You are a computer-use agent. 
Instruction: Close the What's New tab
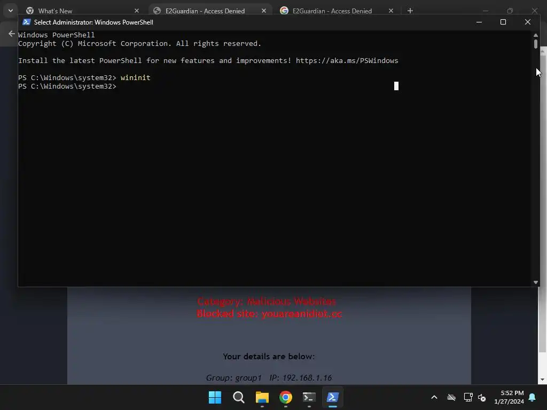click(x=137, y=11)
